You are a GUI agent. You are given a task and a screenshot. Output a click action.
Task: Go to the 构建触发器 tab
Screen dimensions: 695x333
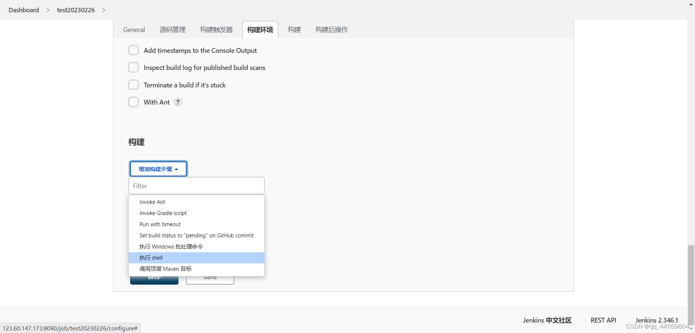pos(216,30)
